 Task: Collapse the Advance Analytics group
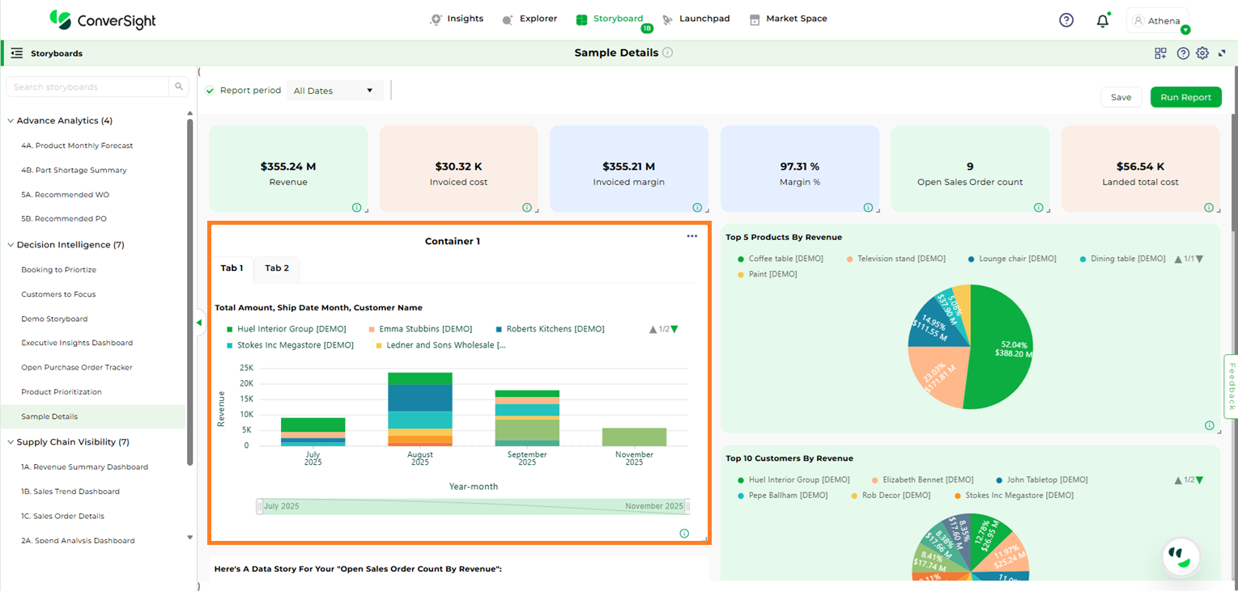click(x=11, y=120)
